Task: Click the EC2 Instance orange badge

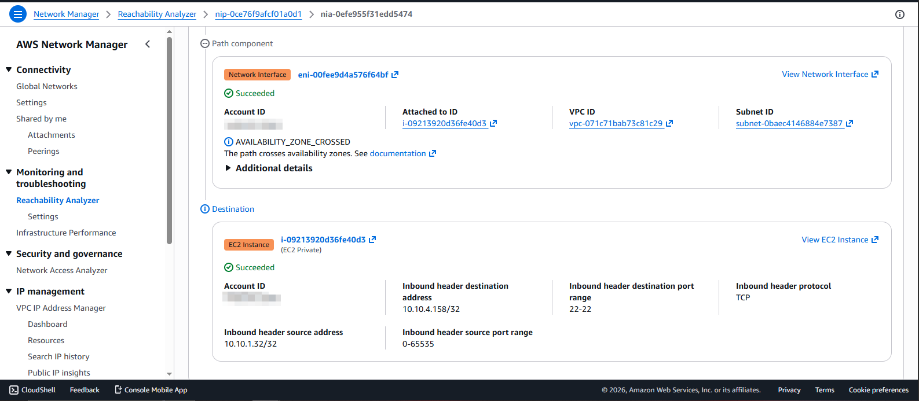Action: [x=248, y=245]
